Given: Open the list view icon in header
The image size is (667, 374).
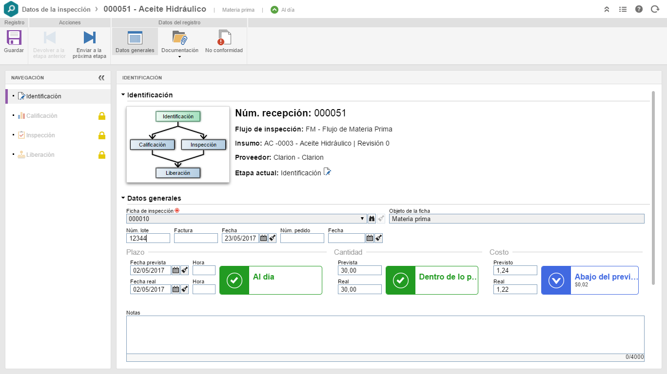Looking at the screenshot, I should pos(623,9).
